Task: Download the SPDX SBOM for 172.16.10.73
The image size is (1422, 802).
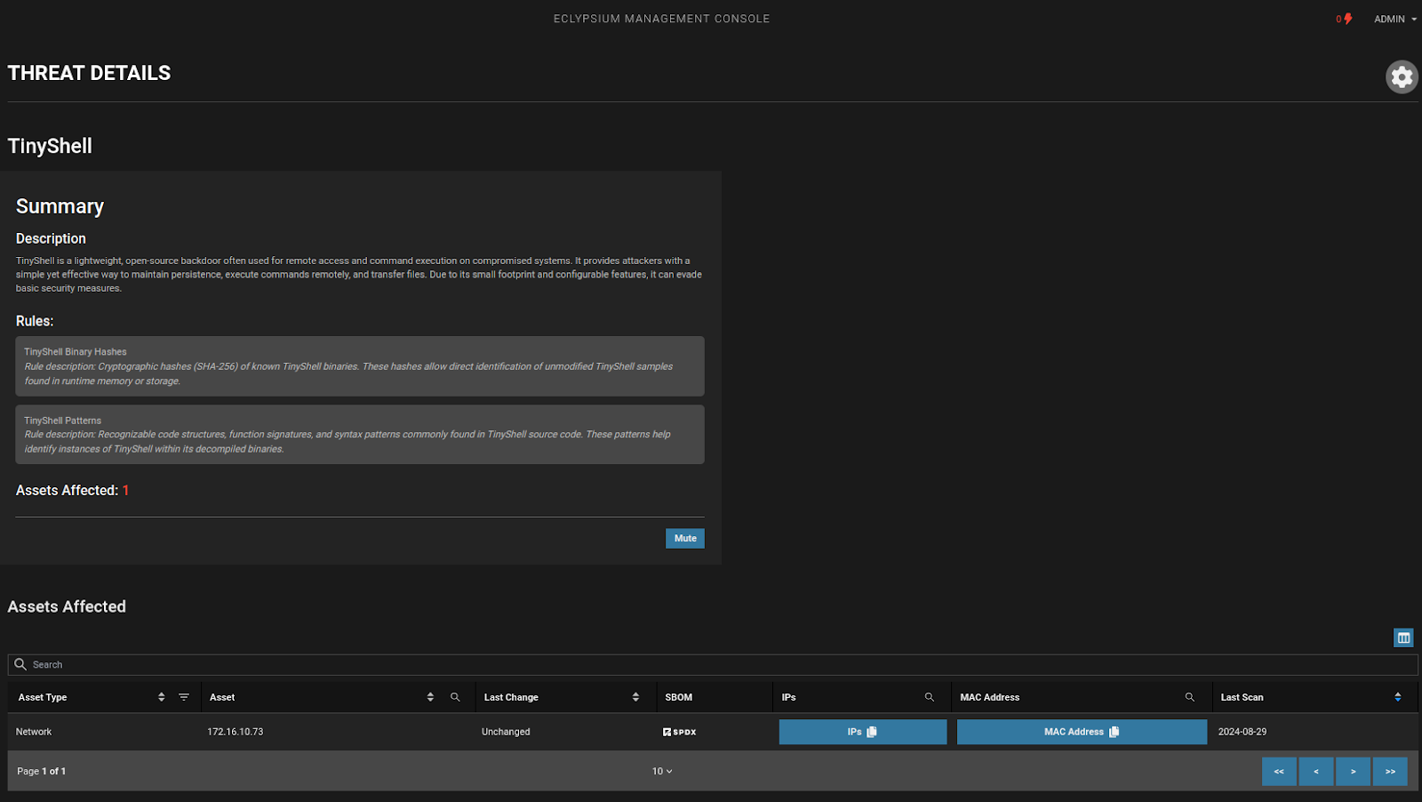Action: 680,732
